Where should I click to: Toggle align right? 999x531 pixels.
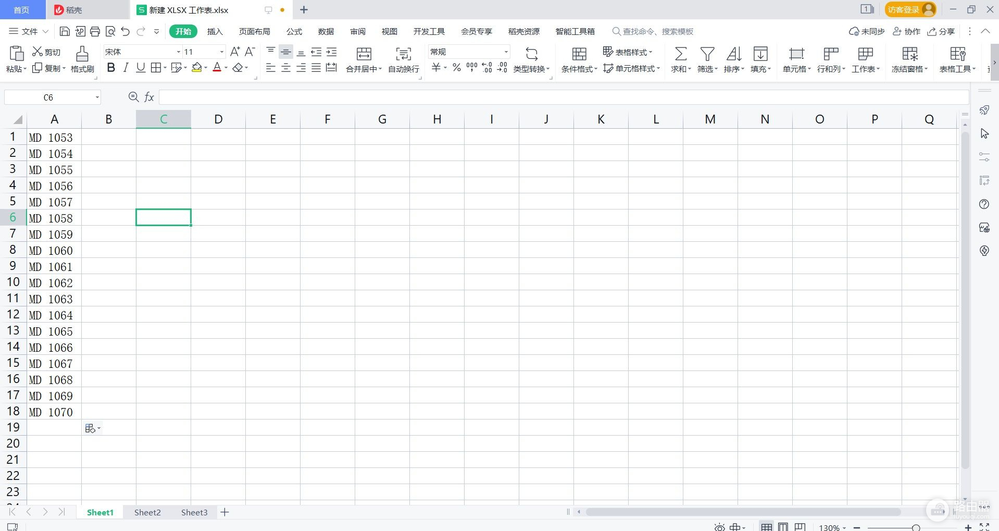[301, 67]
